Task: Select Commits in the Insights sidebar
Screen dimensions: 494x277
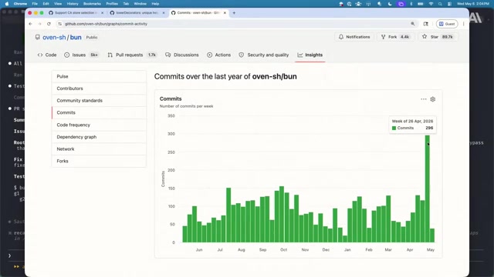Action: (99, 112)
